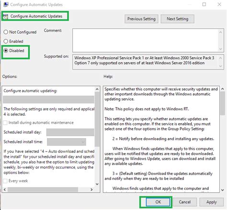
Task: Open the Scheduled install time dropdown
Action: coord(67,142)
